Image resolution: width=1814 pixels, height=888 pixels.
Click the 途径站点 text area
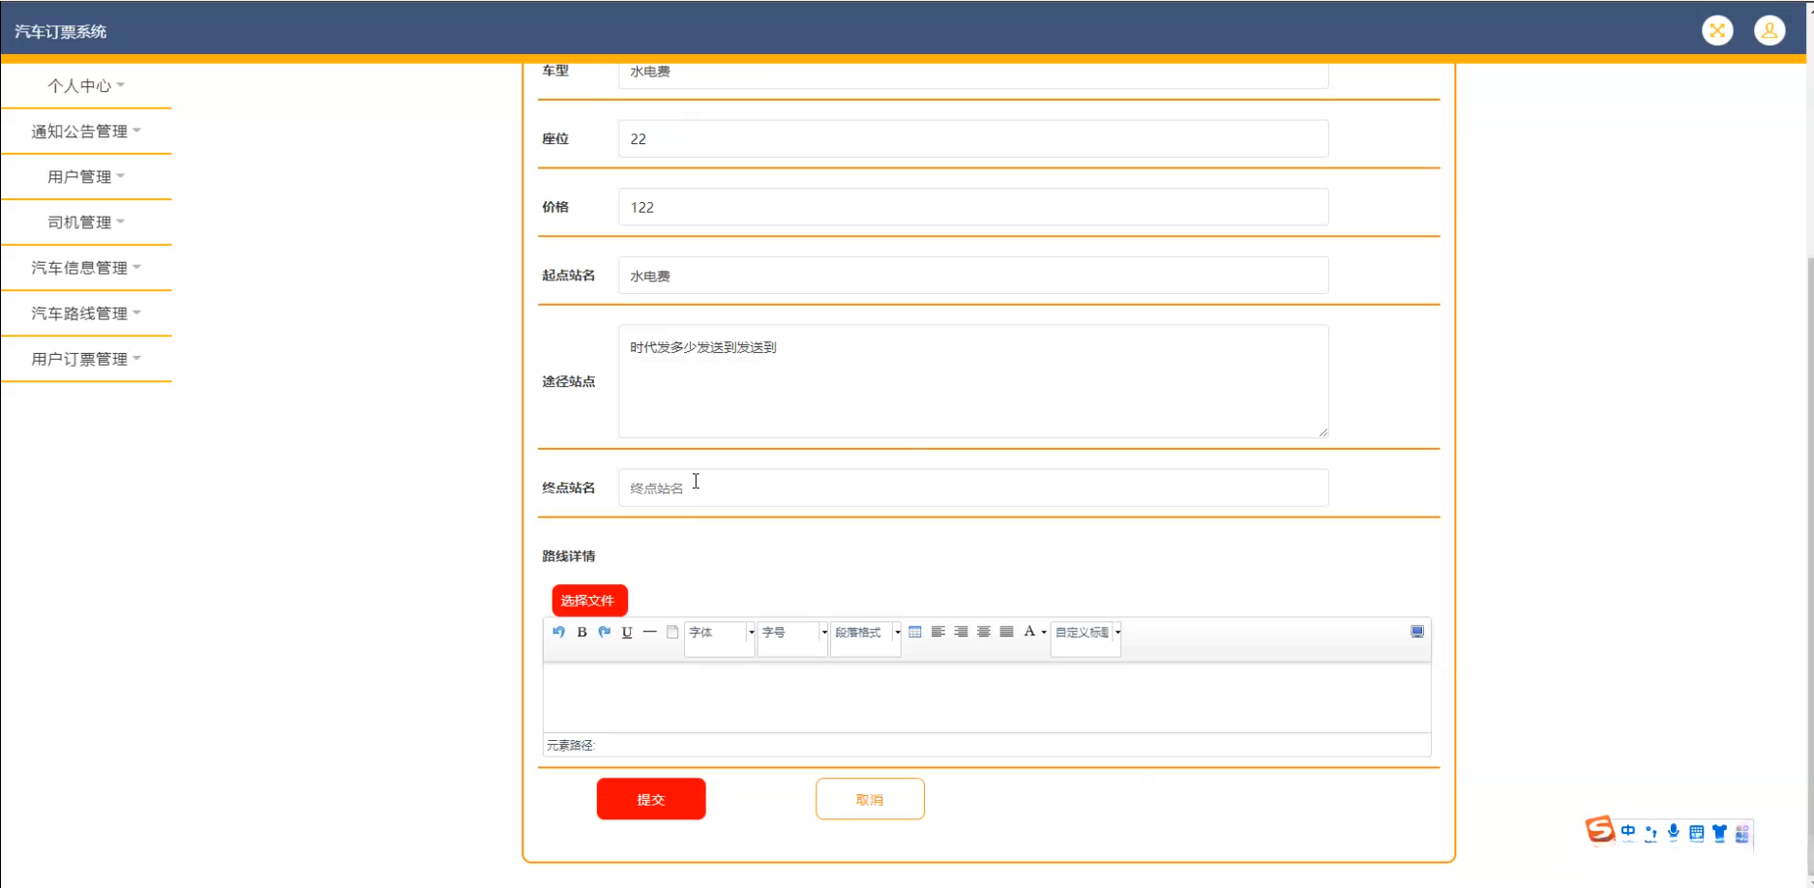click(x=973, y=381)
